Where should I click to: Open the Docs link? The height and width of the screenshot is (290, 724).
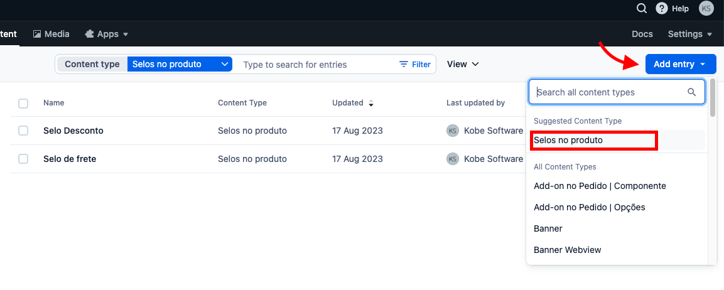(642, 34)
